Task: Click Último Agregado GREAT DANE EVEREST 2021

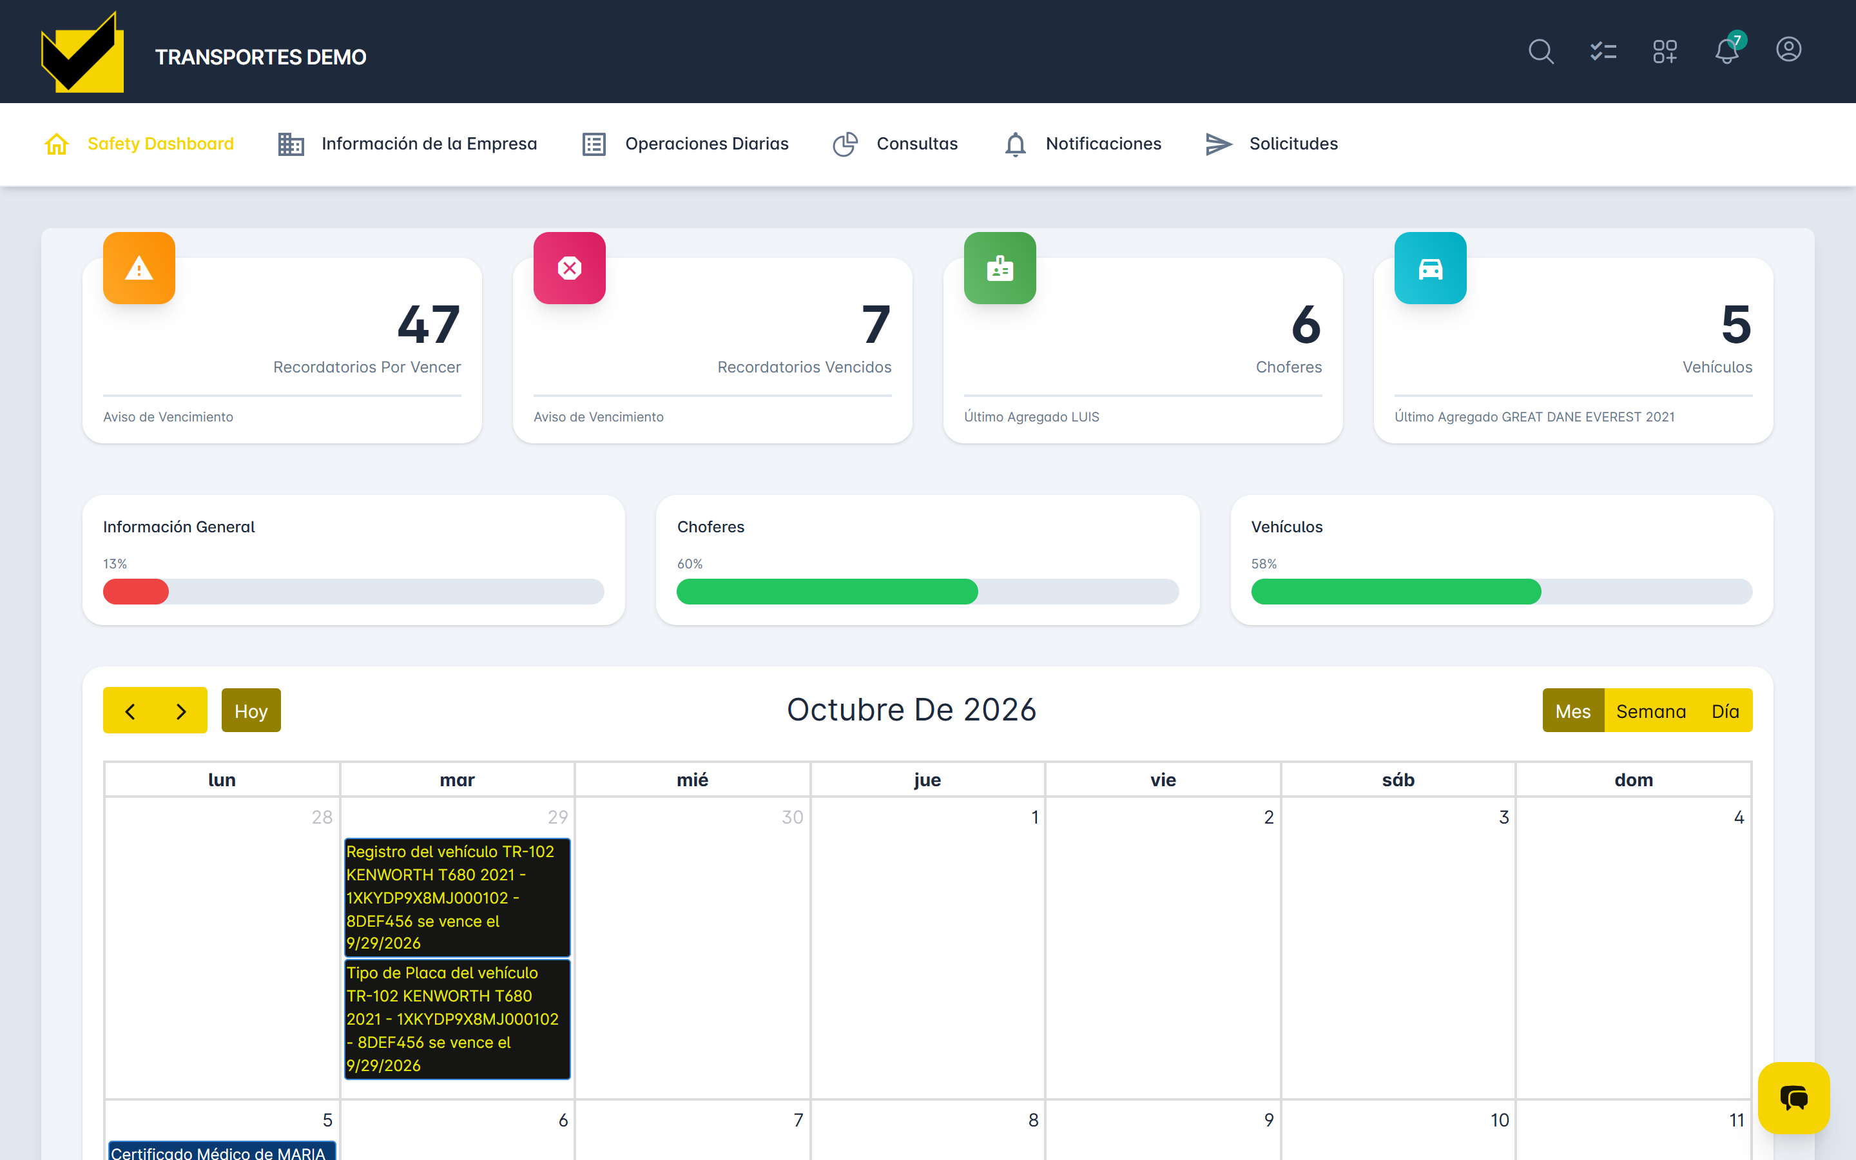Action: [x=1534, y=416]
